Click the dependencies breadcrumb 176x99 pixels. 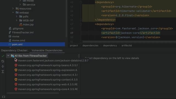(90, 45)
